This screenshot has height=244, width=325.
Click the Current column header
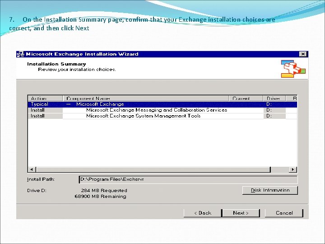[x=246, y=99]
